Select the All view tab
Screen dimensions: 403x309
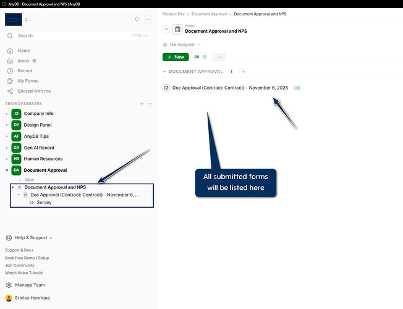[x=200, y=57]
